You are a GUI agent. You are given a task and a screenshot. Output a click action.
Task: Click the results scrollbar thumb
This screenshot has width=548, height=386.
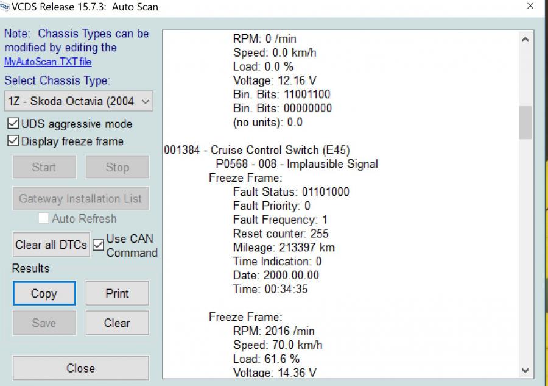pyautogui.click(x=525, y=122)
